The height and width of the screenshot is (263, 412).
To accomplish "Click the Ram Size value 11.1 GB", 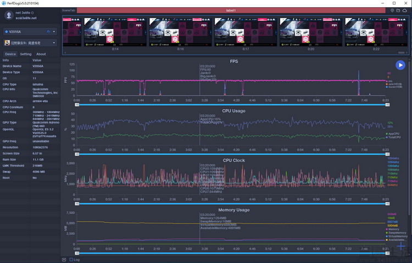I will click(38, 159).
